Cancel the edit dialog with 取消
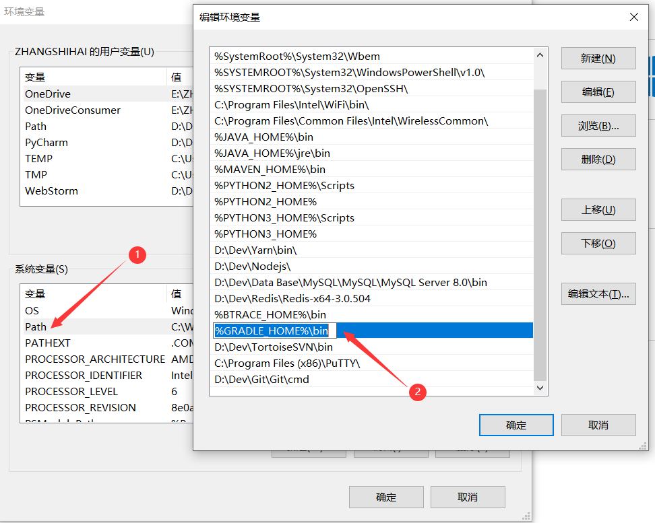Viewport: 655px width, 523px height. [598, 425]
